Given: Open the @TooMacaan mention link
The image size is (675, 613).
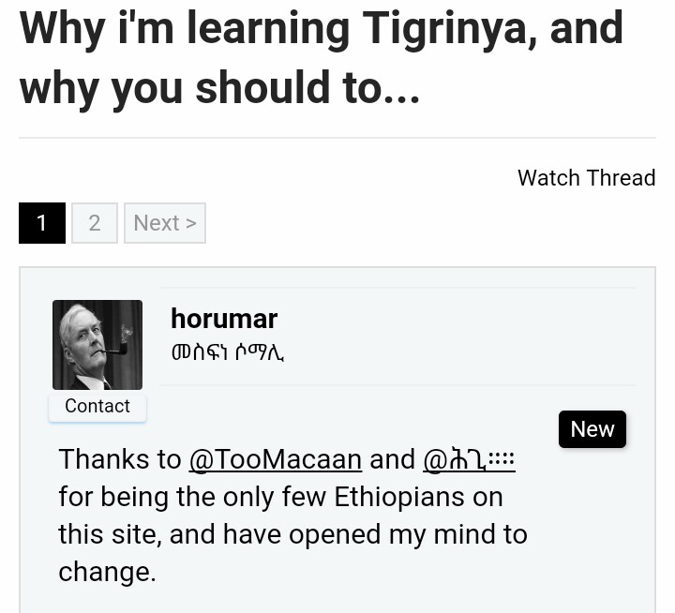Looking at the screenshot, I should [x=275, y=459].
